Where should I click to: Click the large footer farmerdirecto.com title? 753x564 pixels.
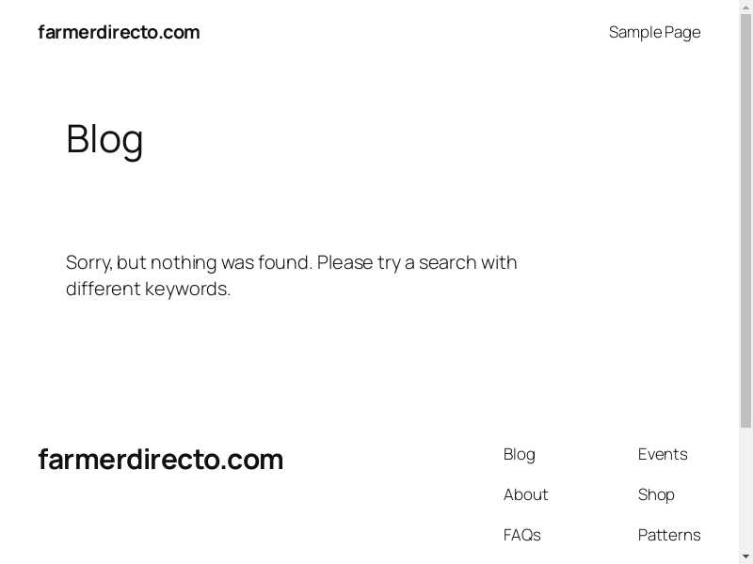point(160,460)
